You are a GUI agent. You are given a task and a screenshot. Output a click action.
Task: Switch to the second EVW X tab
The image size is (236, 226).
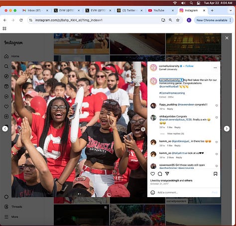(x=98, y=10)
